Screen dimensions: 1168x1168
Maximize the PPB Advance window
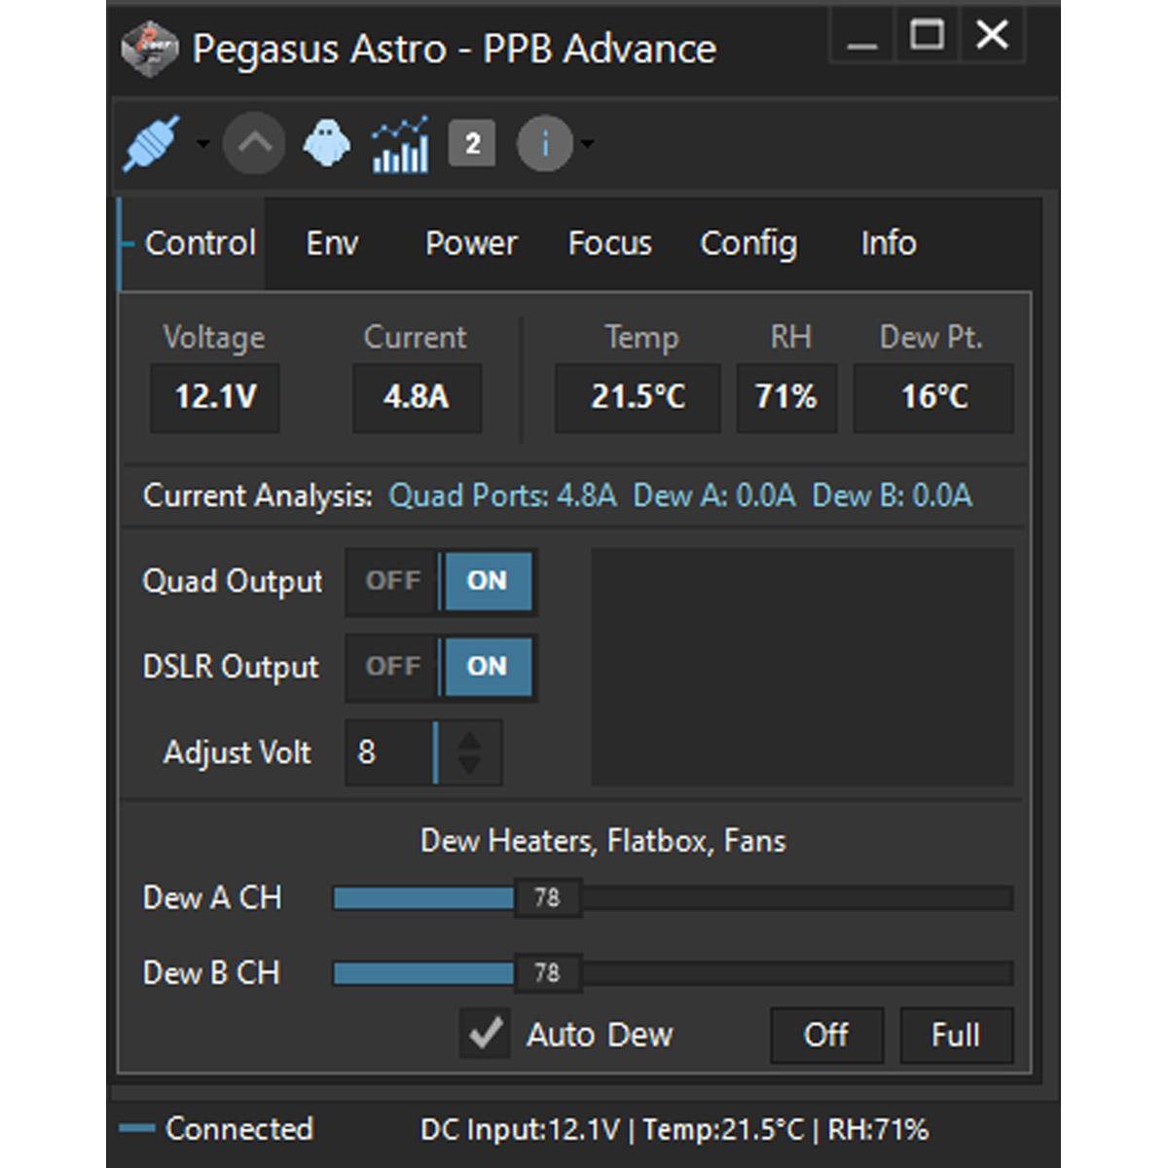927,36
